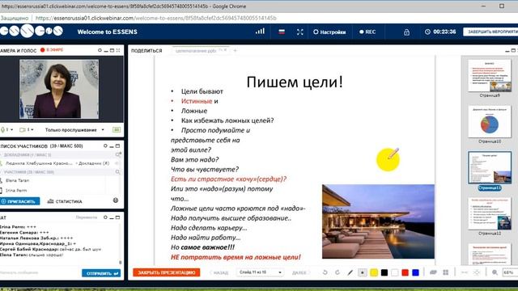The height and width of the screenshot is (291, 518).
Task: Pick the white color swatch
Action: pyautogui.click(x=395, y=272)
